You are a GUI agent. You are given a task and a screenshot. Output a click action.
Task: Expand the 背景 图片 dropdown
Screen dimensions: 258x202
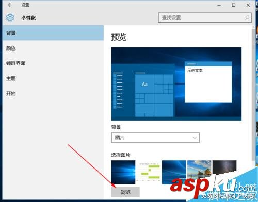coord(155,138)
